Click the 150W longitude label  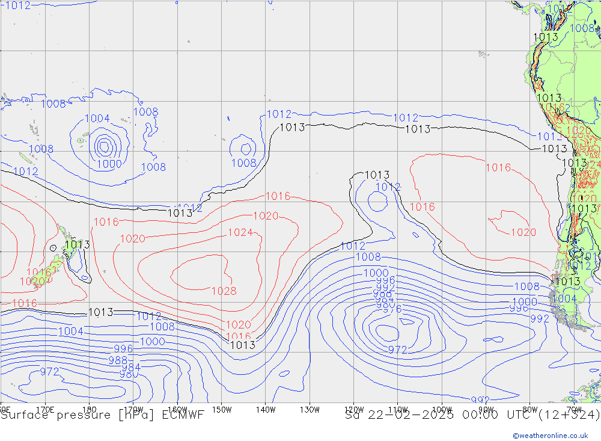pos(222,409)
